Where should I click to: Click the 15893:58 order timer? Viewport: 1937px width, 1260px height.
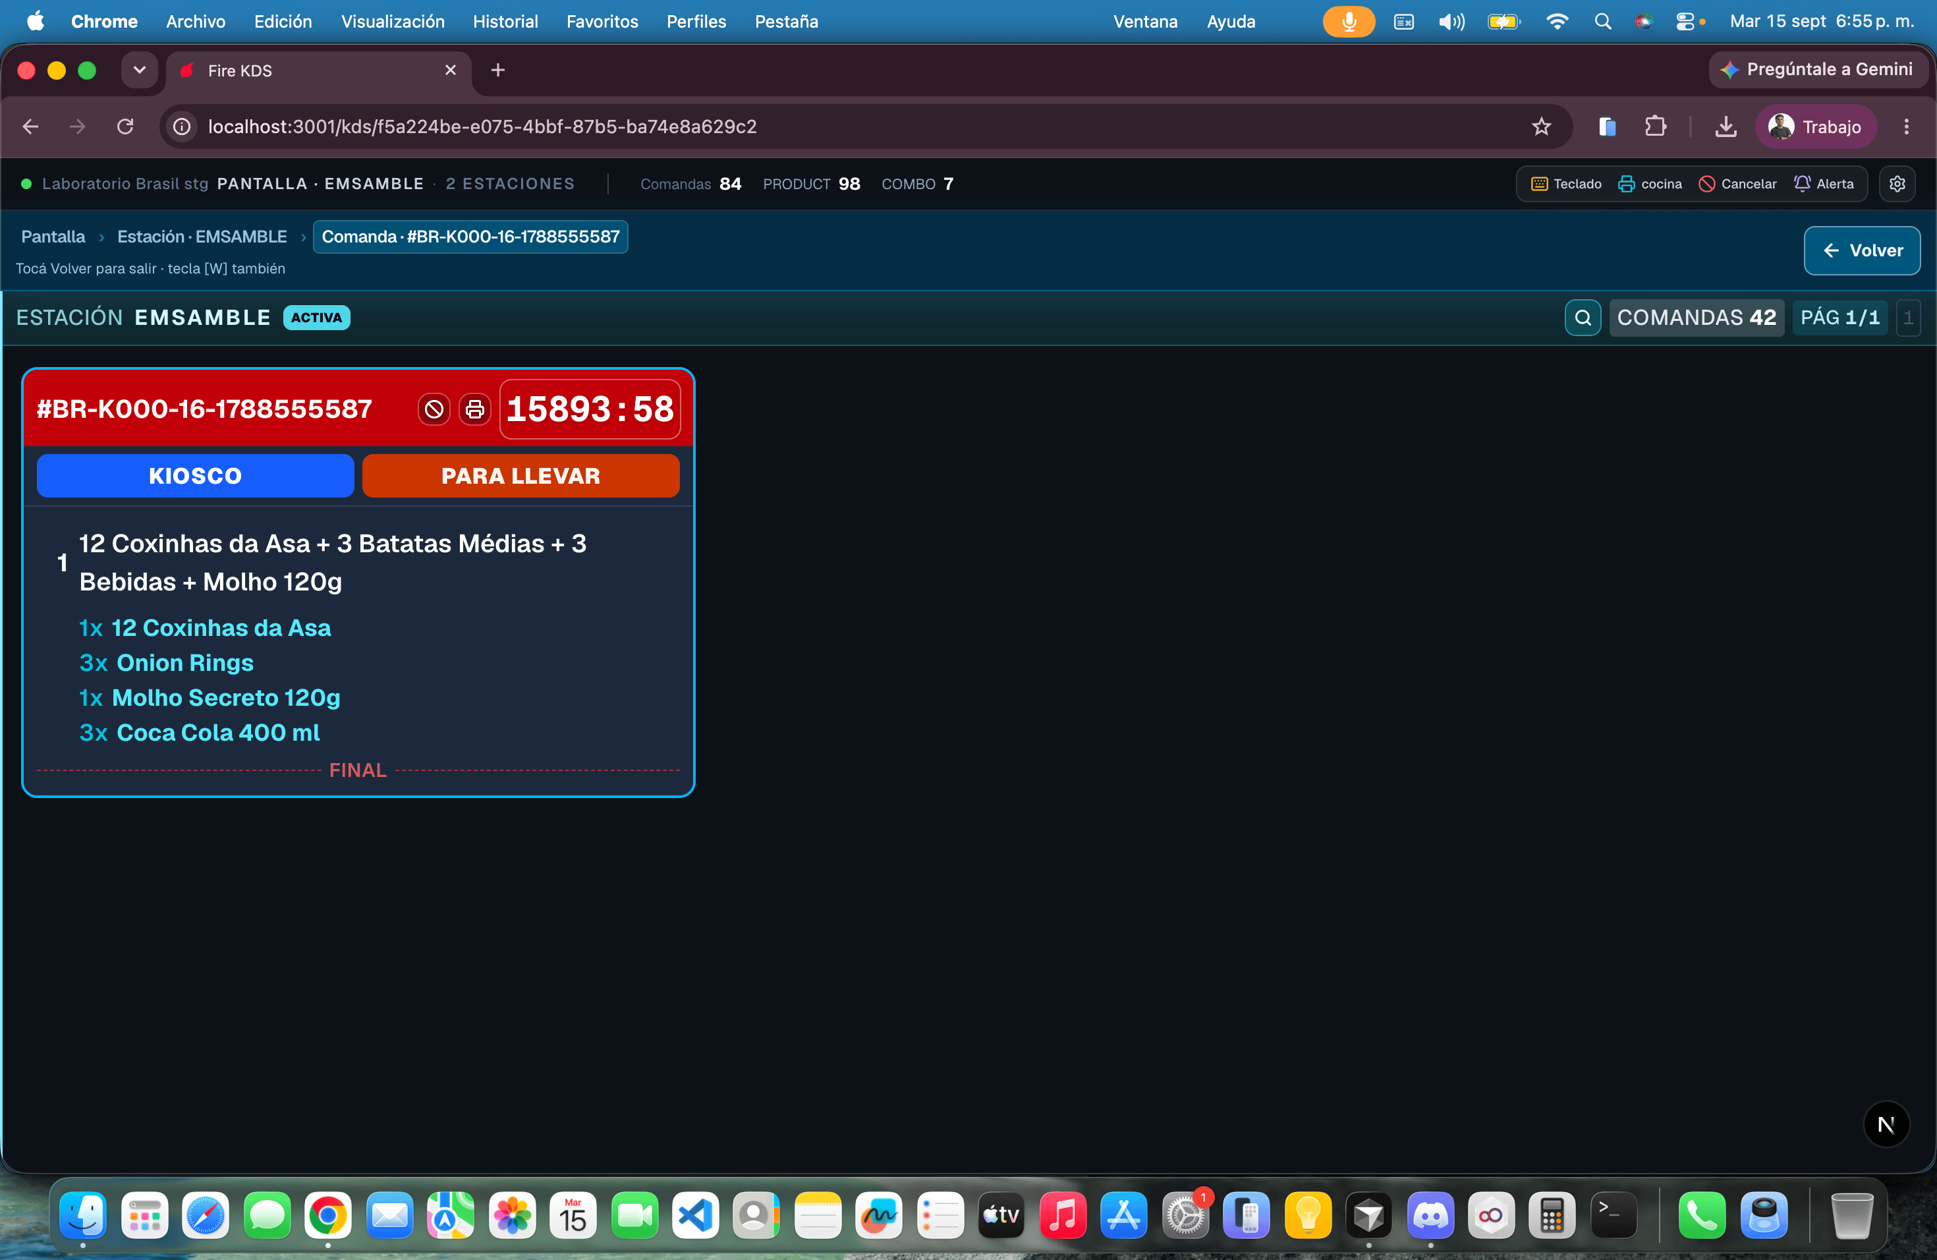point(590,409)
